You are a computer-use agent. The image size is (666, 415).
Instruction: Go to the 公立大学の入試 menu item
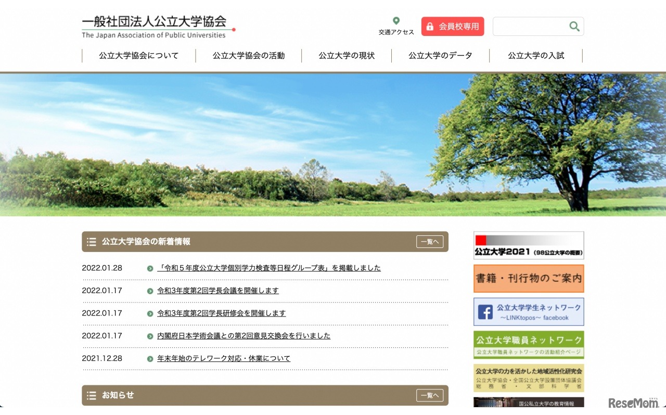pos(536,56)
